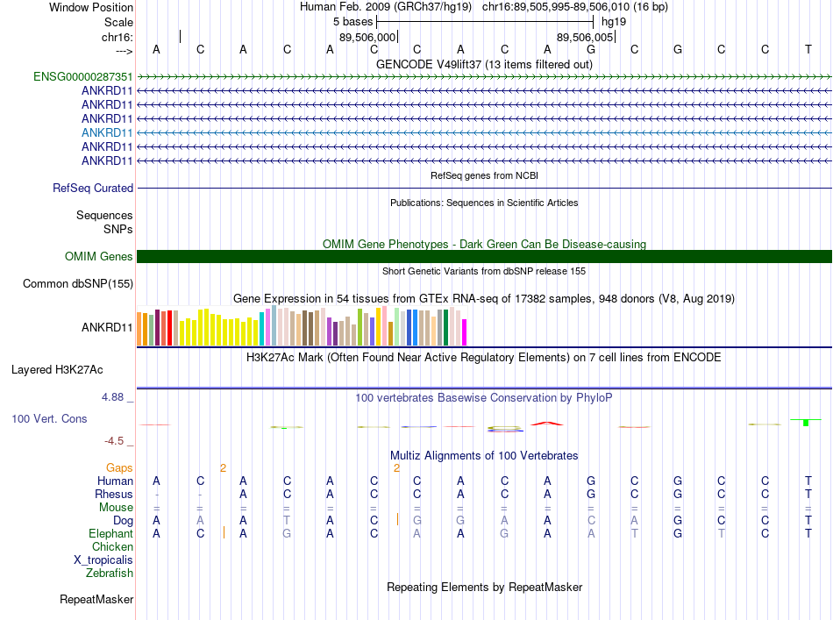
Task: Click the dark green OMIM Genes bar
Action: coord(484,257)
